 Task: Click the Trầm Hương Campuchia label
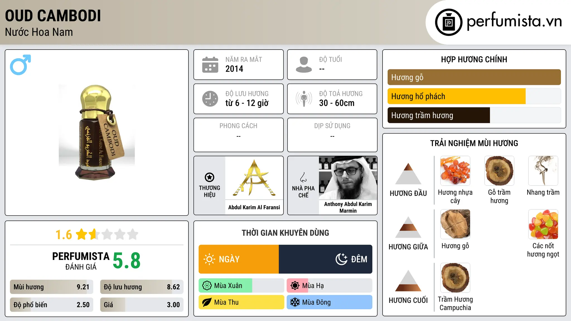tap(455, 303)
